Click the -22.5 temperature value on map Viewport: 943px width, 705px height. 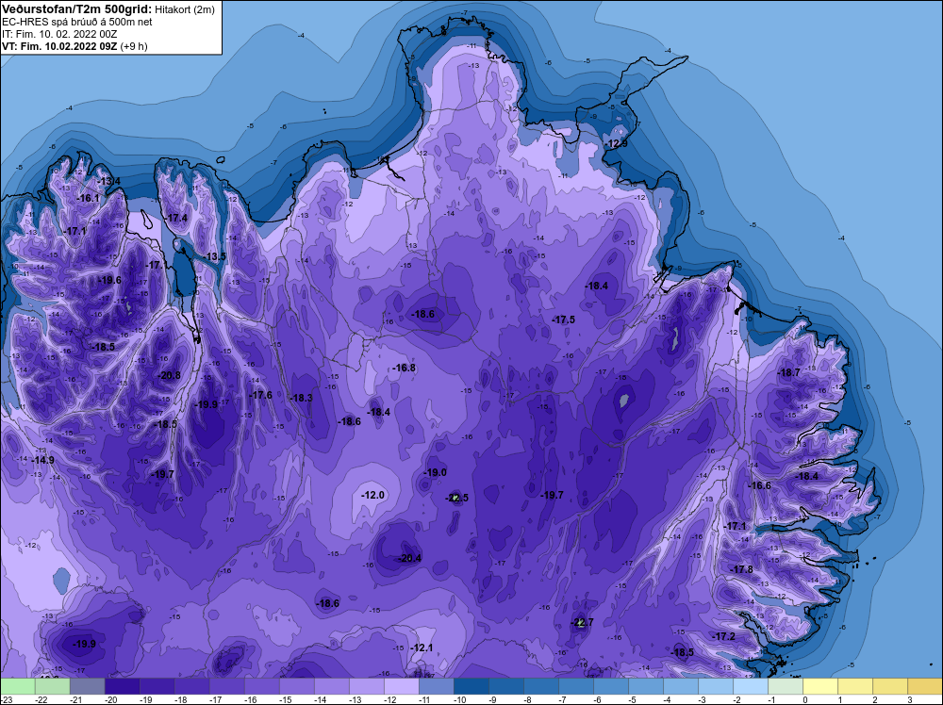[456, 498]
